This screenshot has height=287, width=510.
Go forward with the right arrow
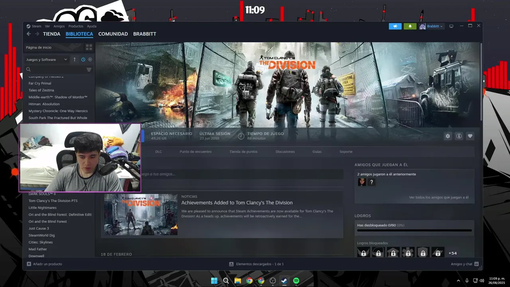[x=37, y=34]
